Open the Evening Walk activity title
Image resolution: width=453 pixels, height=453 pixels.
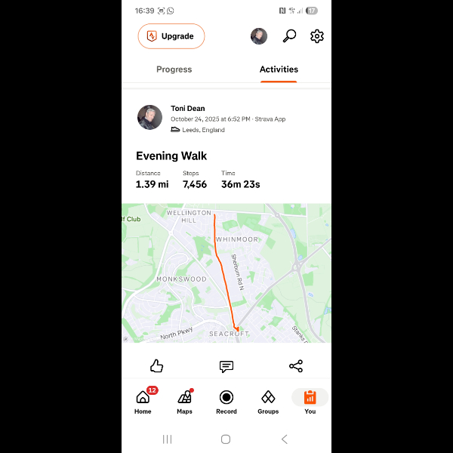[171, 156]
